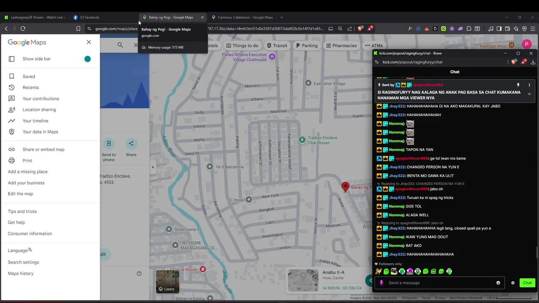
Task: Expand the pinned message chevron
Action: 529,94
